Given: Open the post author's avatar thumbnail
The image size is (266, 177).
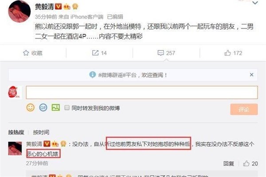Looking at the screenshot, I should 20,12.
